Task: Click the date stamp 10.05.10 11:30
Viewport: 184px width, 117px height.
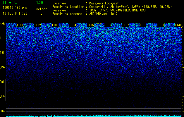Action: 15,13
